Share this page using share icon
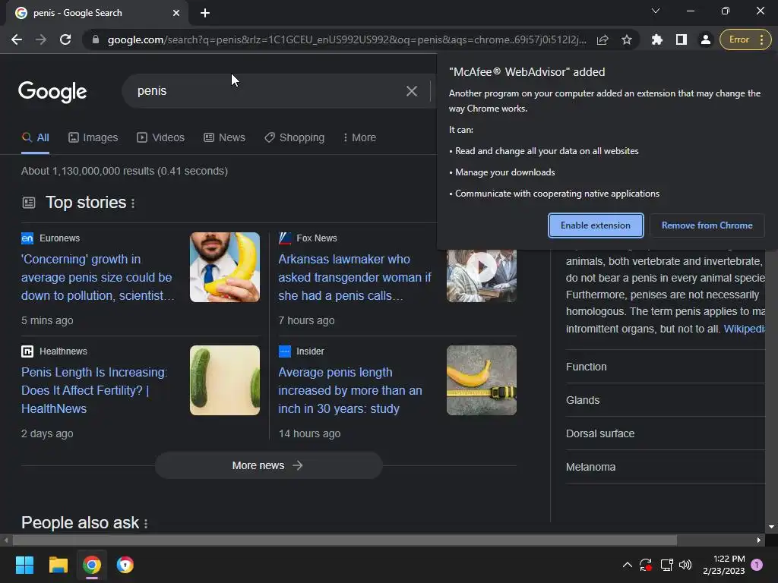Image resolution: width=778 pixels, height=583 pixels. point(602,39)
